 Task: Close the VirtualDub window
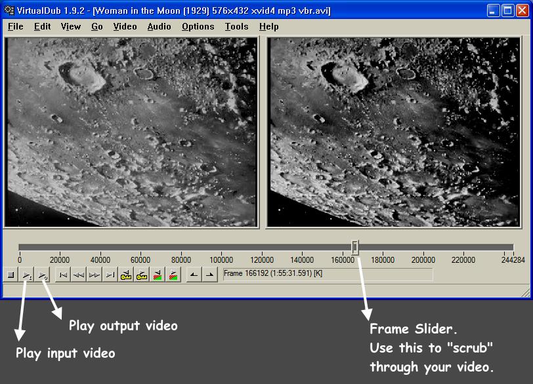522,10
